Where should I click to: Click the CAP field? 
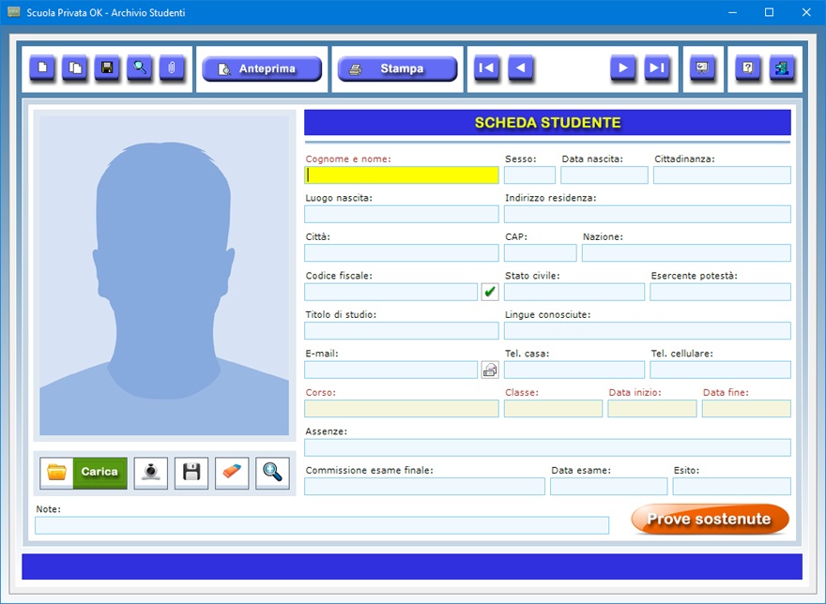(x=540, y=253)
